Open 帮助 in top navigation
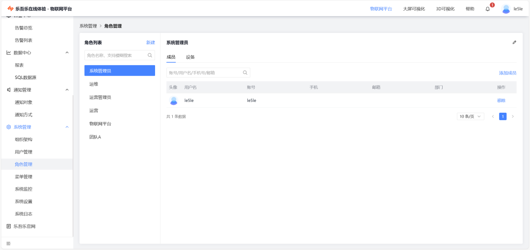Viewport: 530px width, 250px height. click(x=470, y=9)
